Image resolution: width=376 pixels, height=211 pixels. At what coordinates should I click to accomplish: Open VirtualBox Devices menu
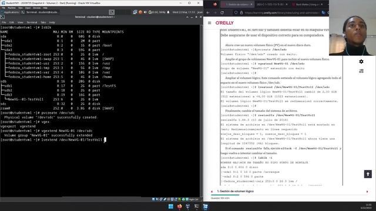pyautogui.click(x=36, y=8)
